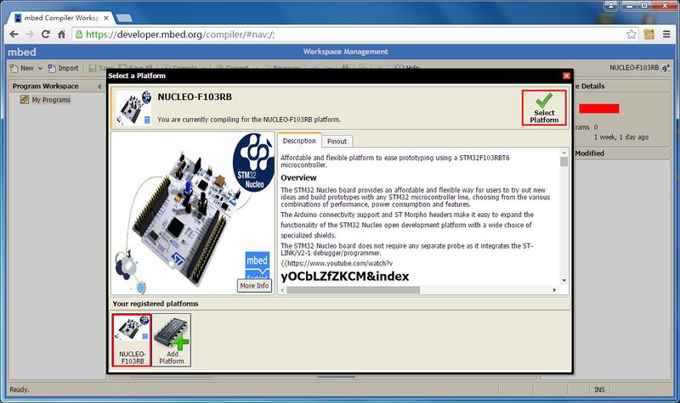Viewport: 680px width, 403px height.
Task: Click the Import toolbar button
Action: pos(63,68)
